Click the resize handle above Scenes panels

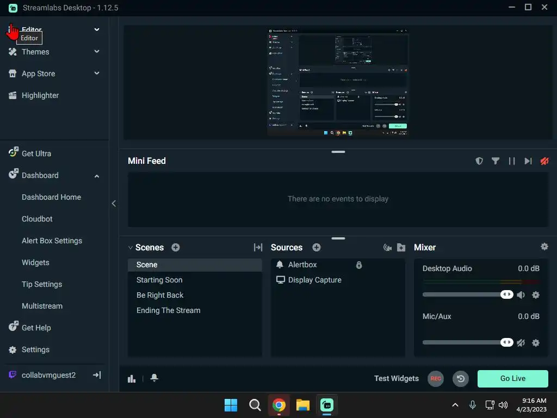pyautogui.click(x=338, y=238)
